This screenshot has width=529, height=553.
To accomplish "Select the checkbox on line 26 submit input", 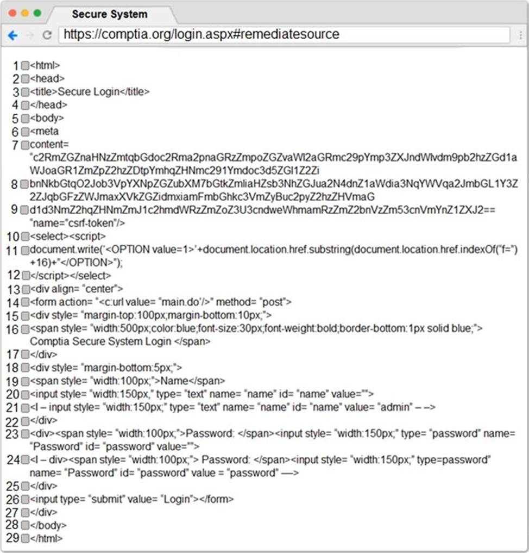I will 25,499.
